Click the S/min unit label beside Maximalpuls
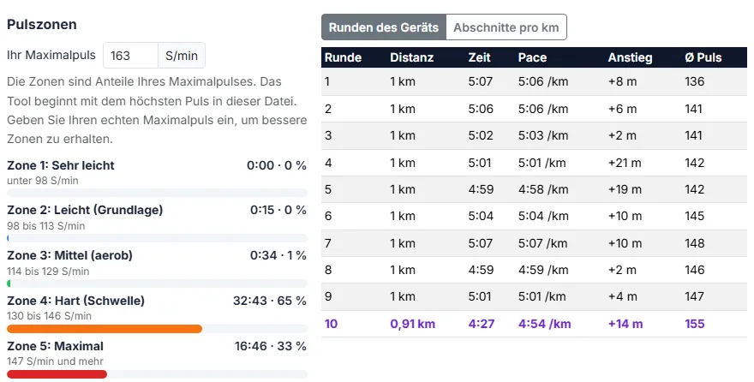Image resolution: width=754 pixels, height=382 pixels. point(182,56)
